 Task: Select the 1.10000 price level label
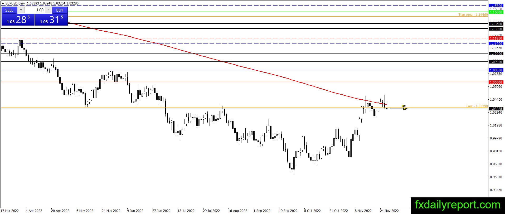pyautogui.click(x=496, y=53)
